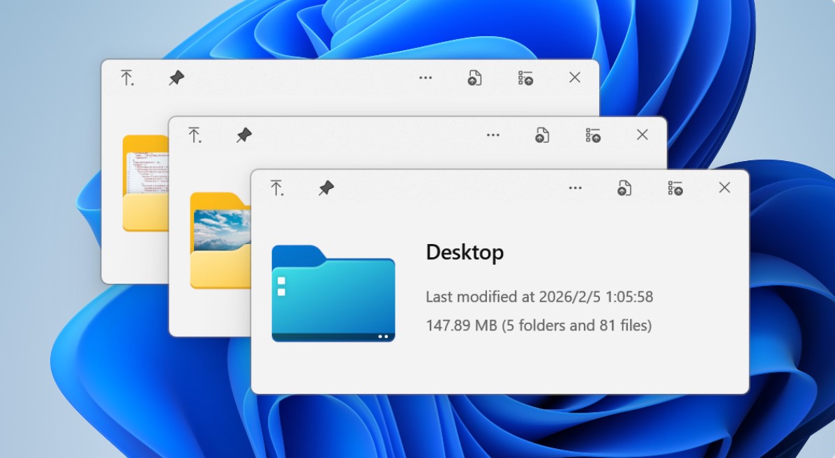The image size is (835, 458).
Task: Click file-with-arrow icon in rearmost window
Action: [x=474, y=78]
